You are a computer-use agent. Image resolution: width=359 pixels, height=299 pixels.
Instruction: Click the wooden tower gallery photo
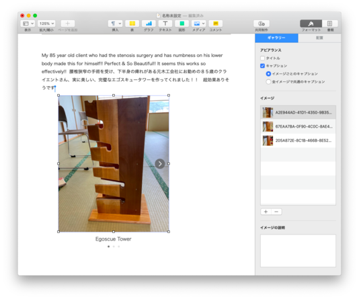(114, 163)
